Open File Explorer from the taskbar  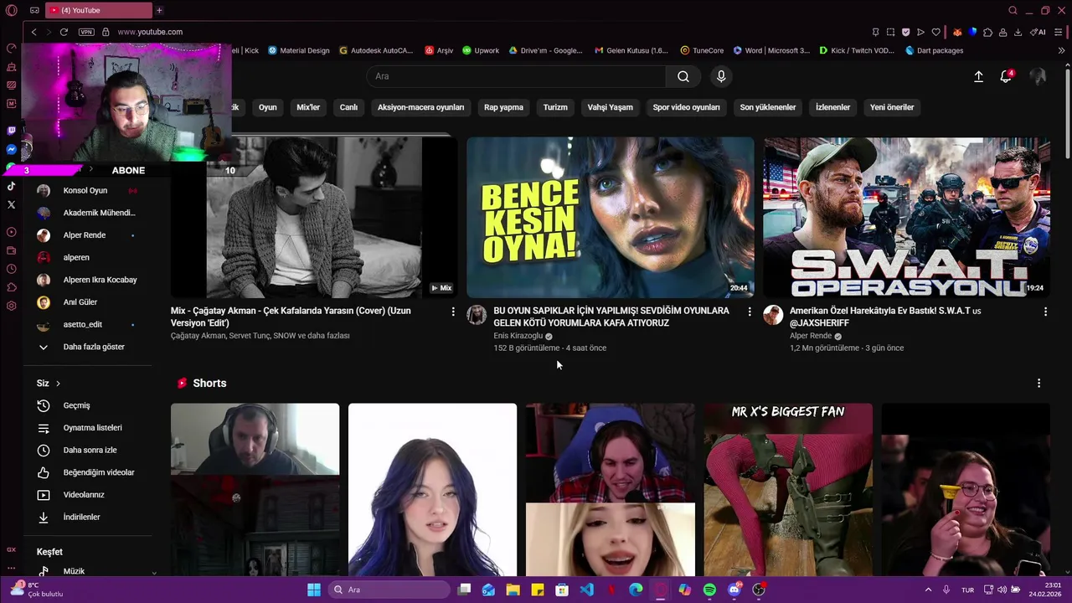pos(513,590)
